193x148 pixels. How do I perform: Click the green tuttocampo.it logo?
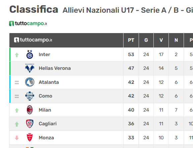coord(28,23)
